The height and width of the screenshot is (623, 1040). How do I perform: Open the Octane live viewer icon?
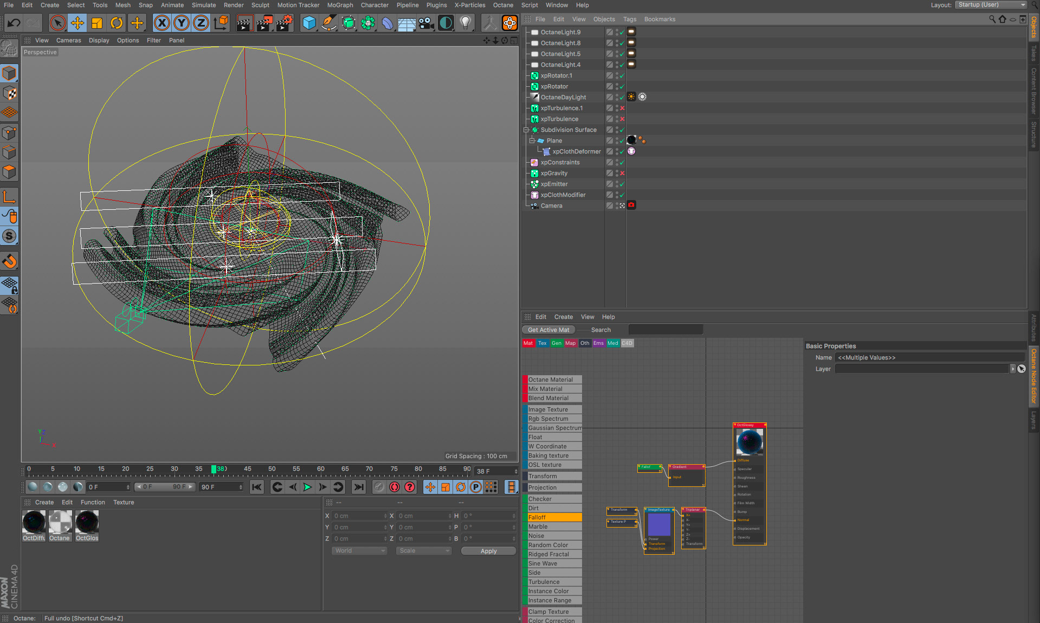pyautogui.click(x=509, y=23)
